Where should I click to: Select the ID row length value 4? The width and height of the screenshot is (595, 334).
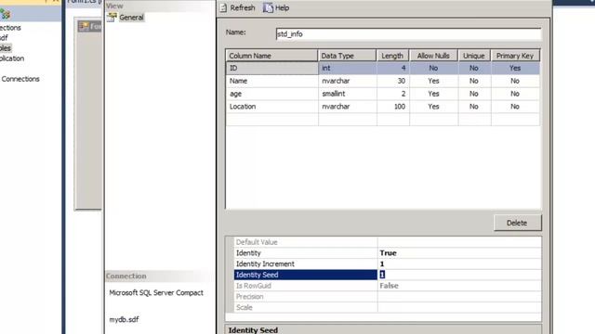393,68
